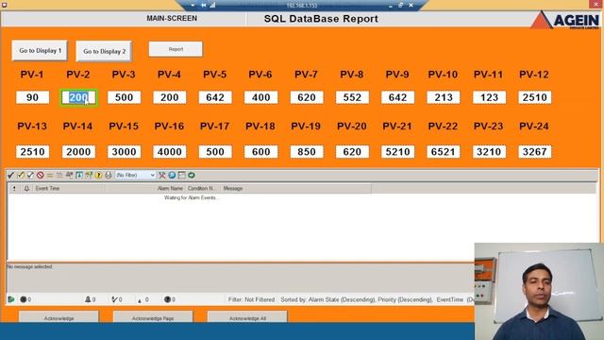Click the window-layout icon in the alarm toolbar
This screenshot has width=604, height=340.
pyautogui.click(x=181, y=176)
